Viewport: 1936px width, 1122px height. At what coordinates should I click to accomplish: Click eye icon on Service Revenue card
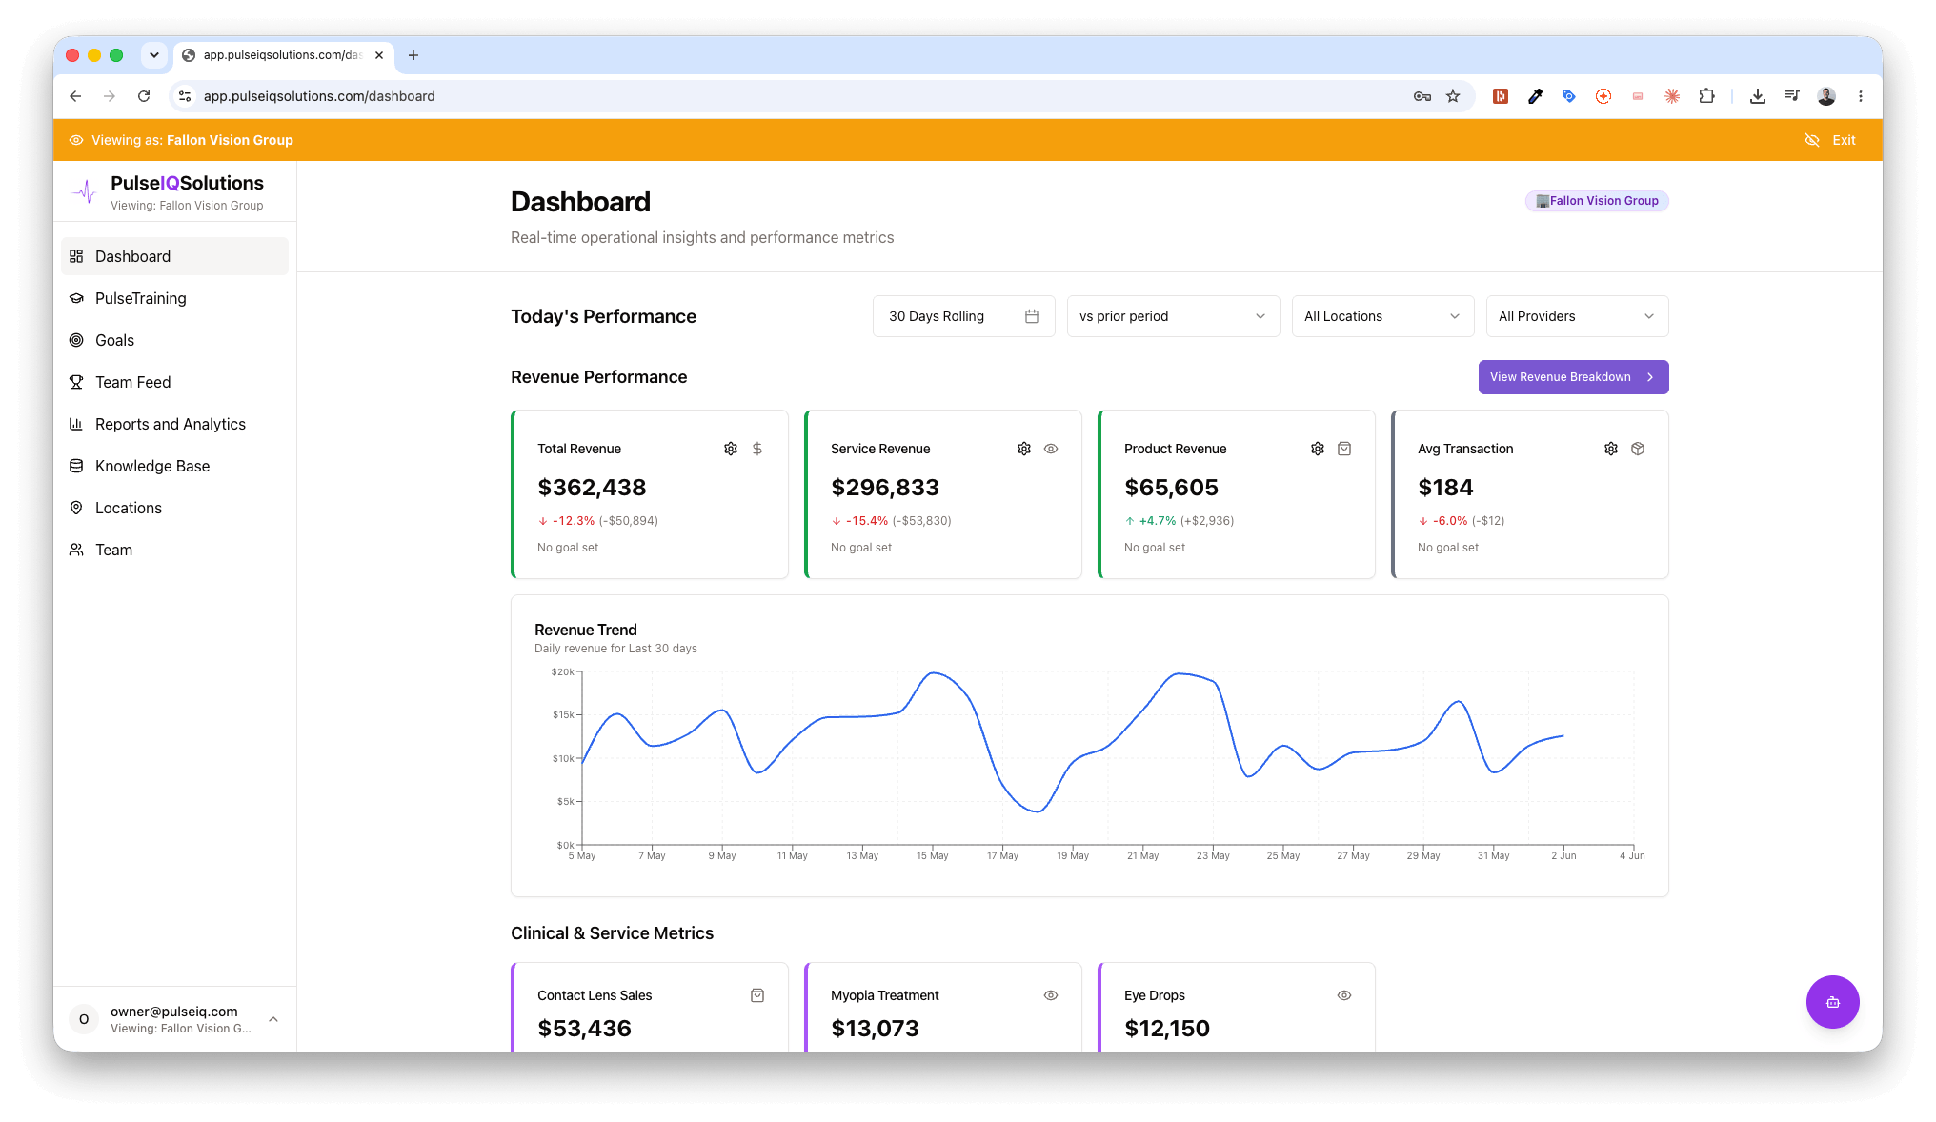(1051, 449)
